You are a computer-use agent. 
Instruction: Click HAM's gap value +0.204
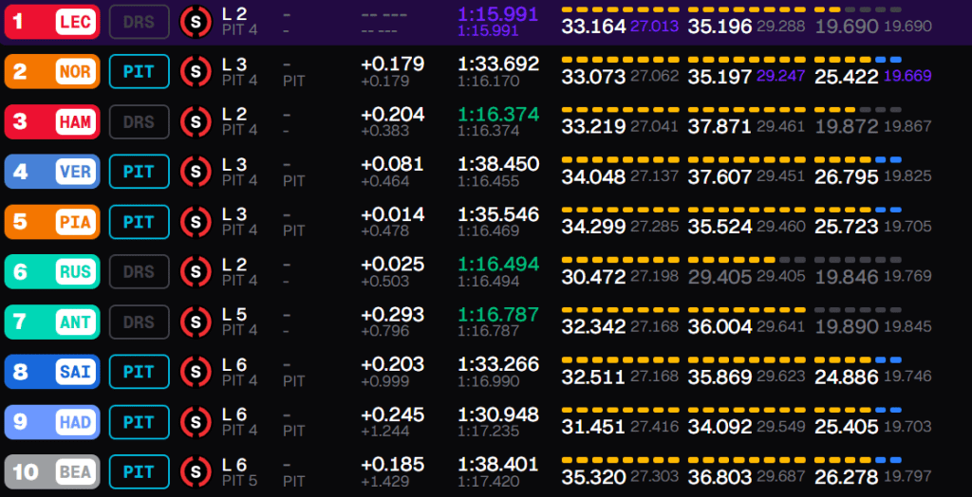(x=393, y=114)
